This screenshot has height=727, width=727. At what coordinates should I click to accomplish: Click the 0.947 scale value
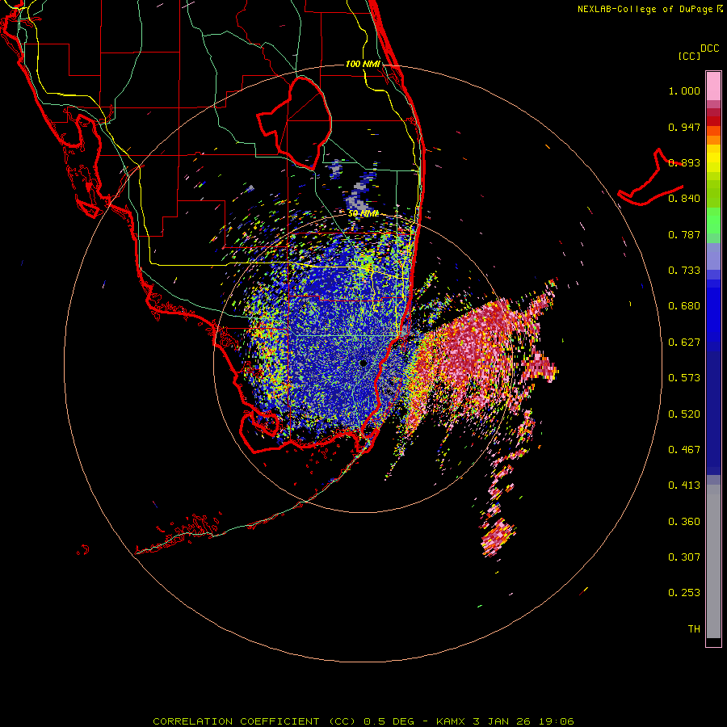click(684, 127)
